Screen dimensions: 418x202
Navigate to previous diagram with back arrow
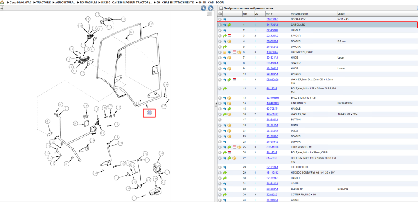(204, 8)
